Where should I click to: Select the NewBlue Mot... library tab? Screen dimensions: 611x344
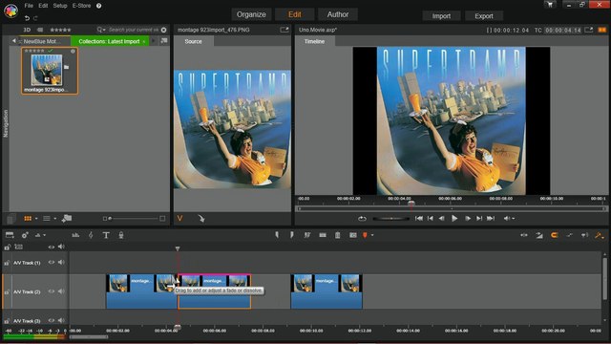pyautogui.click(x=42, y=41)
